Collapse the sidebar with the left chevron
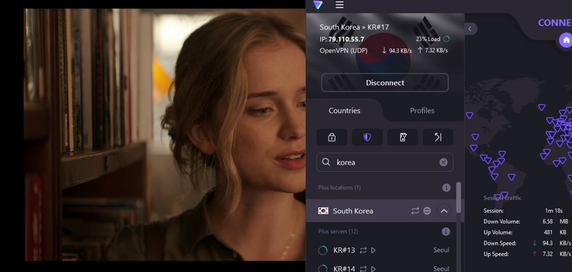This screenshot has height=272, width=572. [470, 29]
